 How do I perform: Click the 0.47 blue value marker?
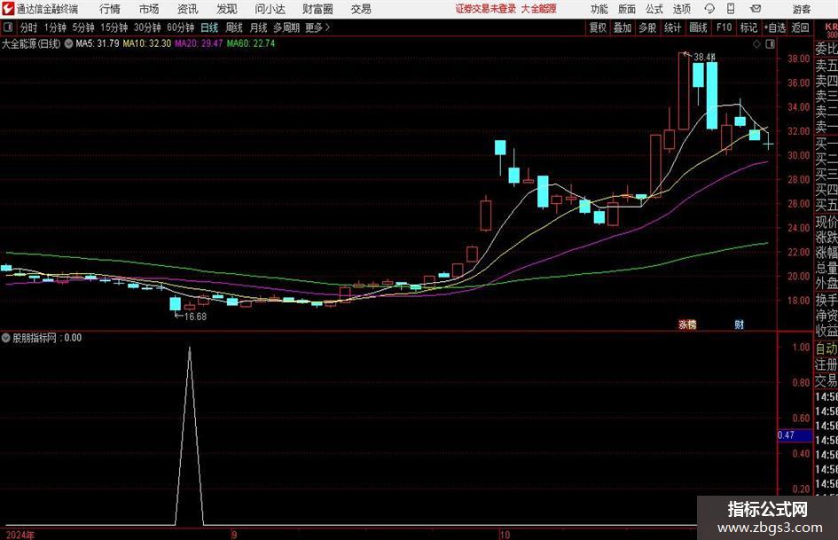[795, 435]
